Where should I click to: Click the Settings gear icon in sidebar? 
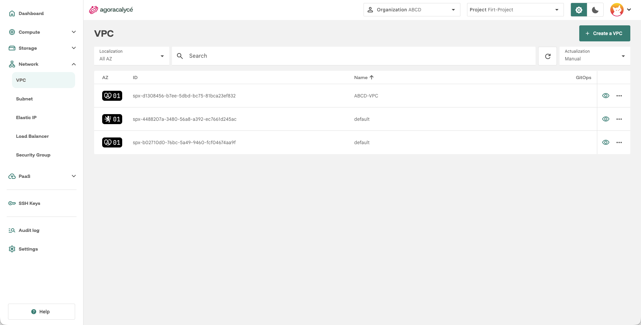point(12,249)
